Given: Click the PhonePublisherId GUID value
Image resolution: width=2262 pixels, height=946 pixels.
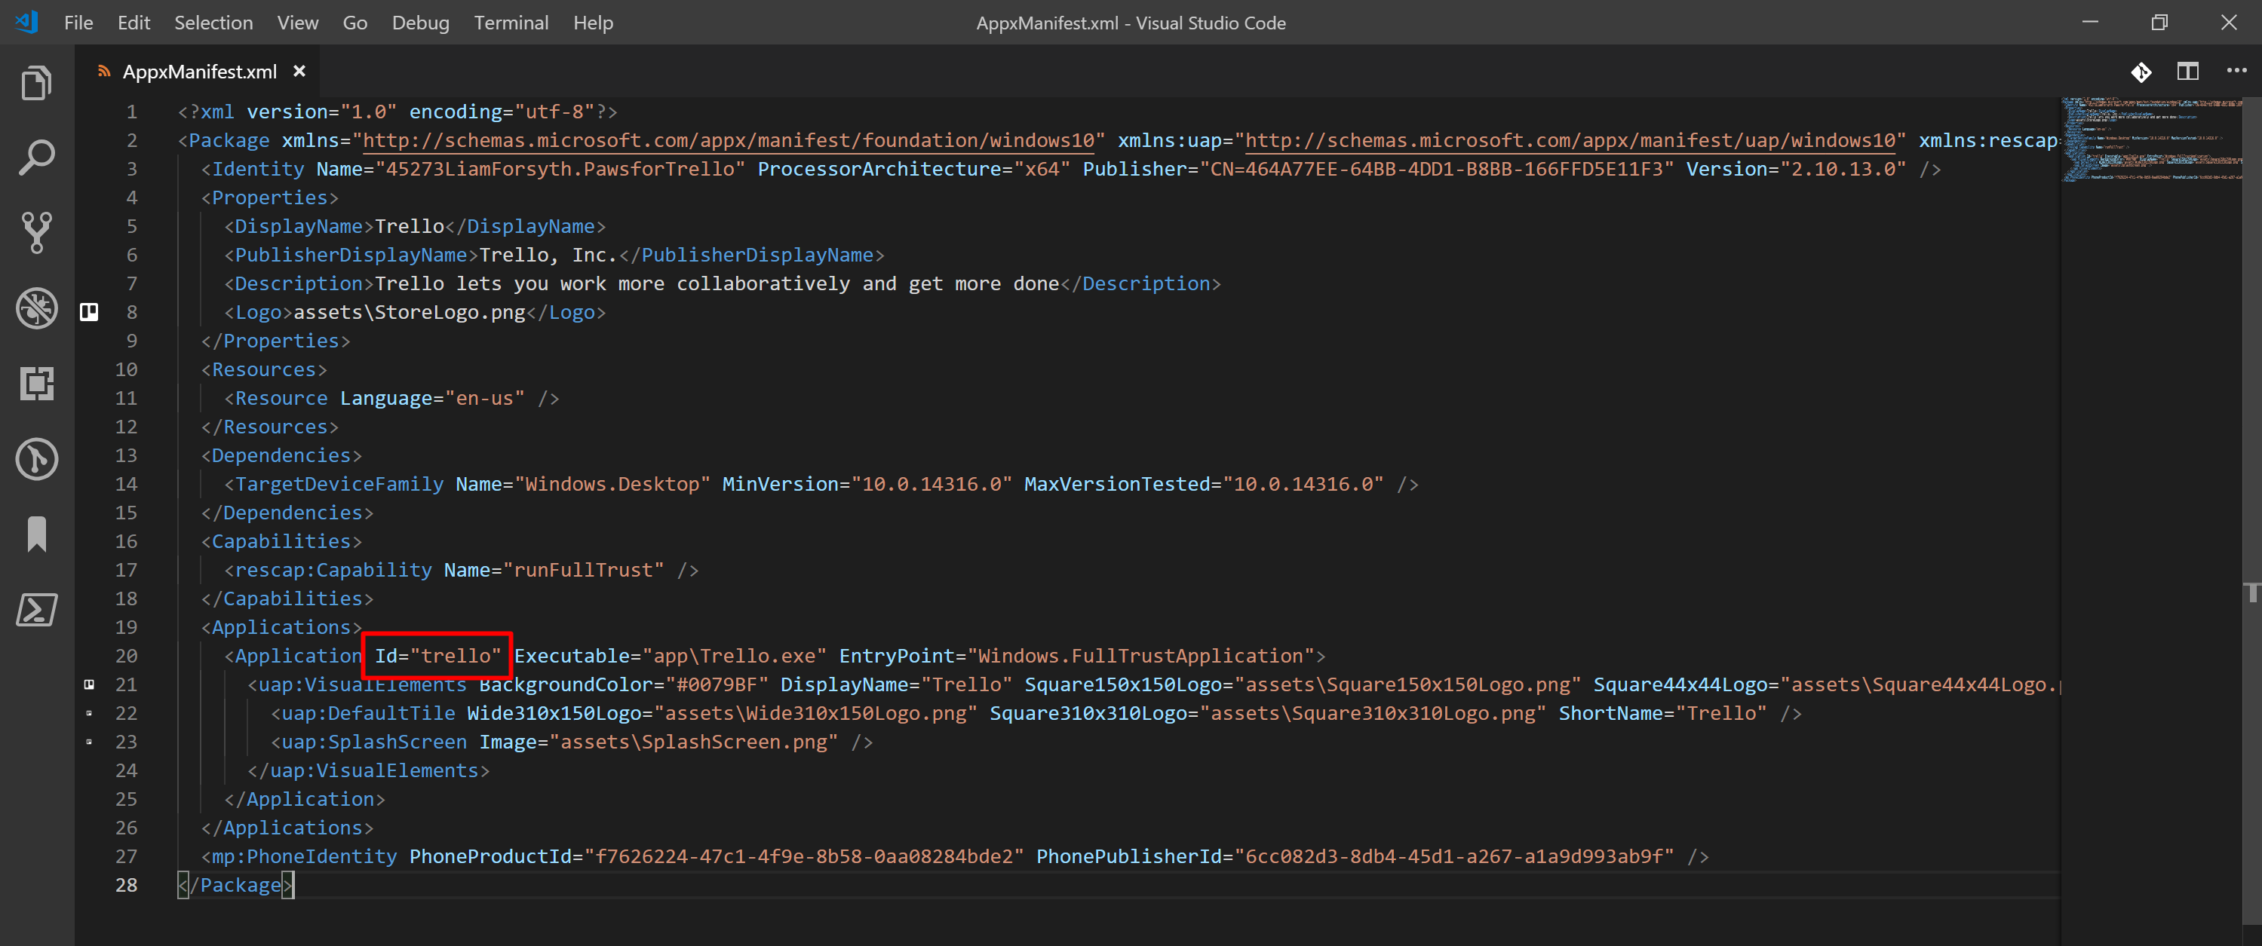Looking at the screenshot, I should point(1454,856).
